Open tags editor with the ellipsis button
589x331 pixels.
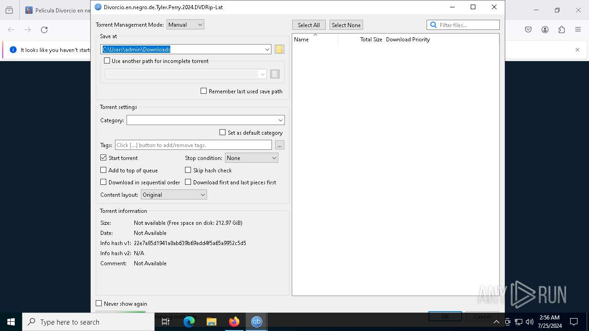point(279,145)
